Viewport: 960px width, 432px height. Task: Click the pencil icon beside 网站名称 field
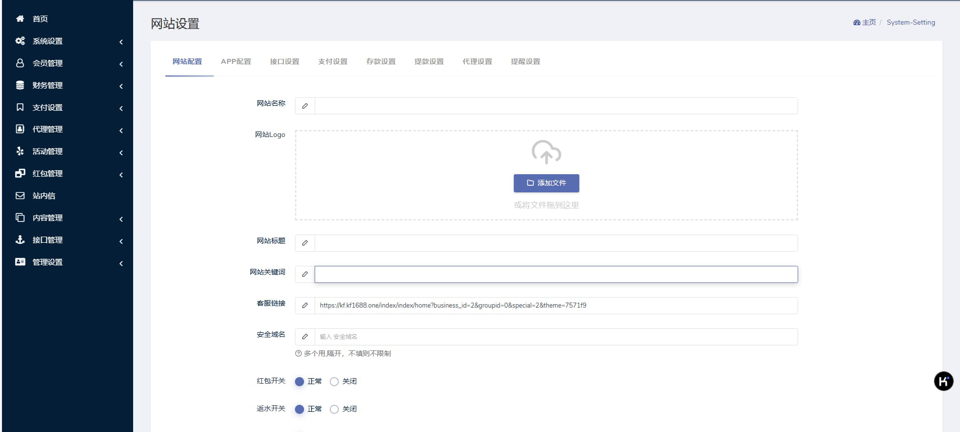pos(305,106)
